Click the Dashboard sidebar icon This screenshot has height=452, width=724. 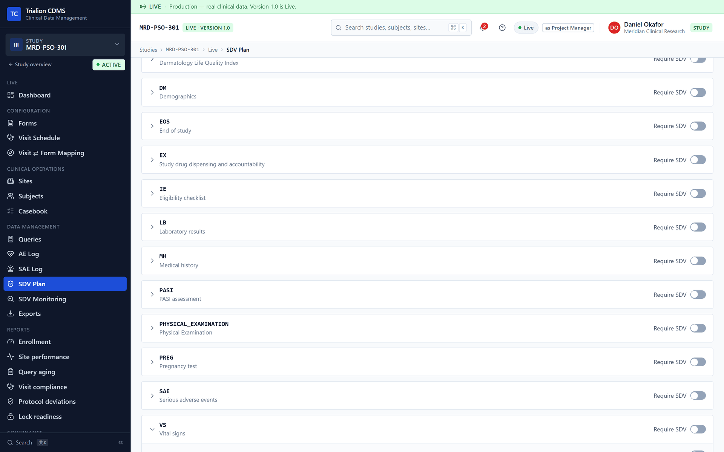11,95
